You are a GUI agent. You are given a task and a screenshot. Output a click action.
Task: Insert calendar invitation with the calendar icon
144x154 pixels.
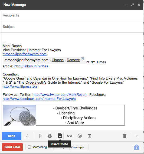click(90, 136)
